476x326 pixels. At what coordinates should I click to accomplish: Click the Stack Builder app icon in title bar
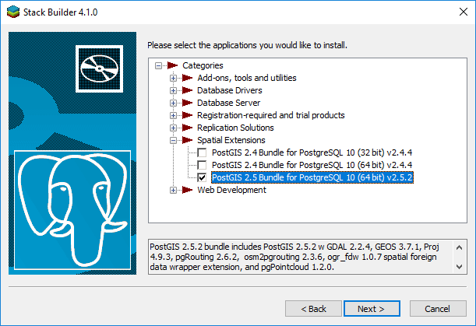tap(13, 12)
